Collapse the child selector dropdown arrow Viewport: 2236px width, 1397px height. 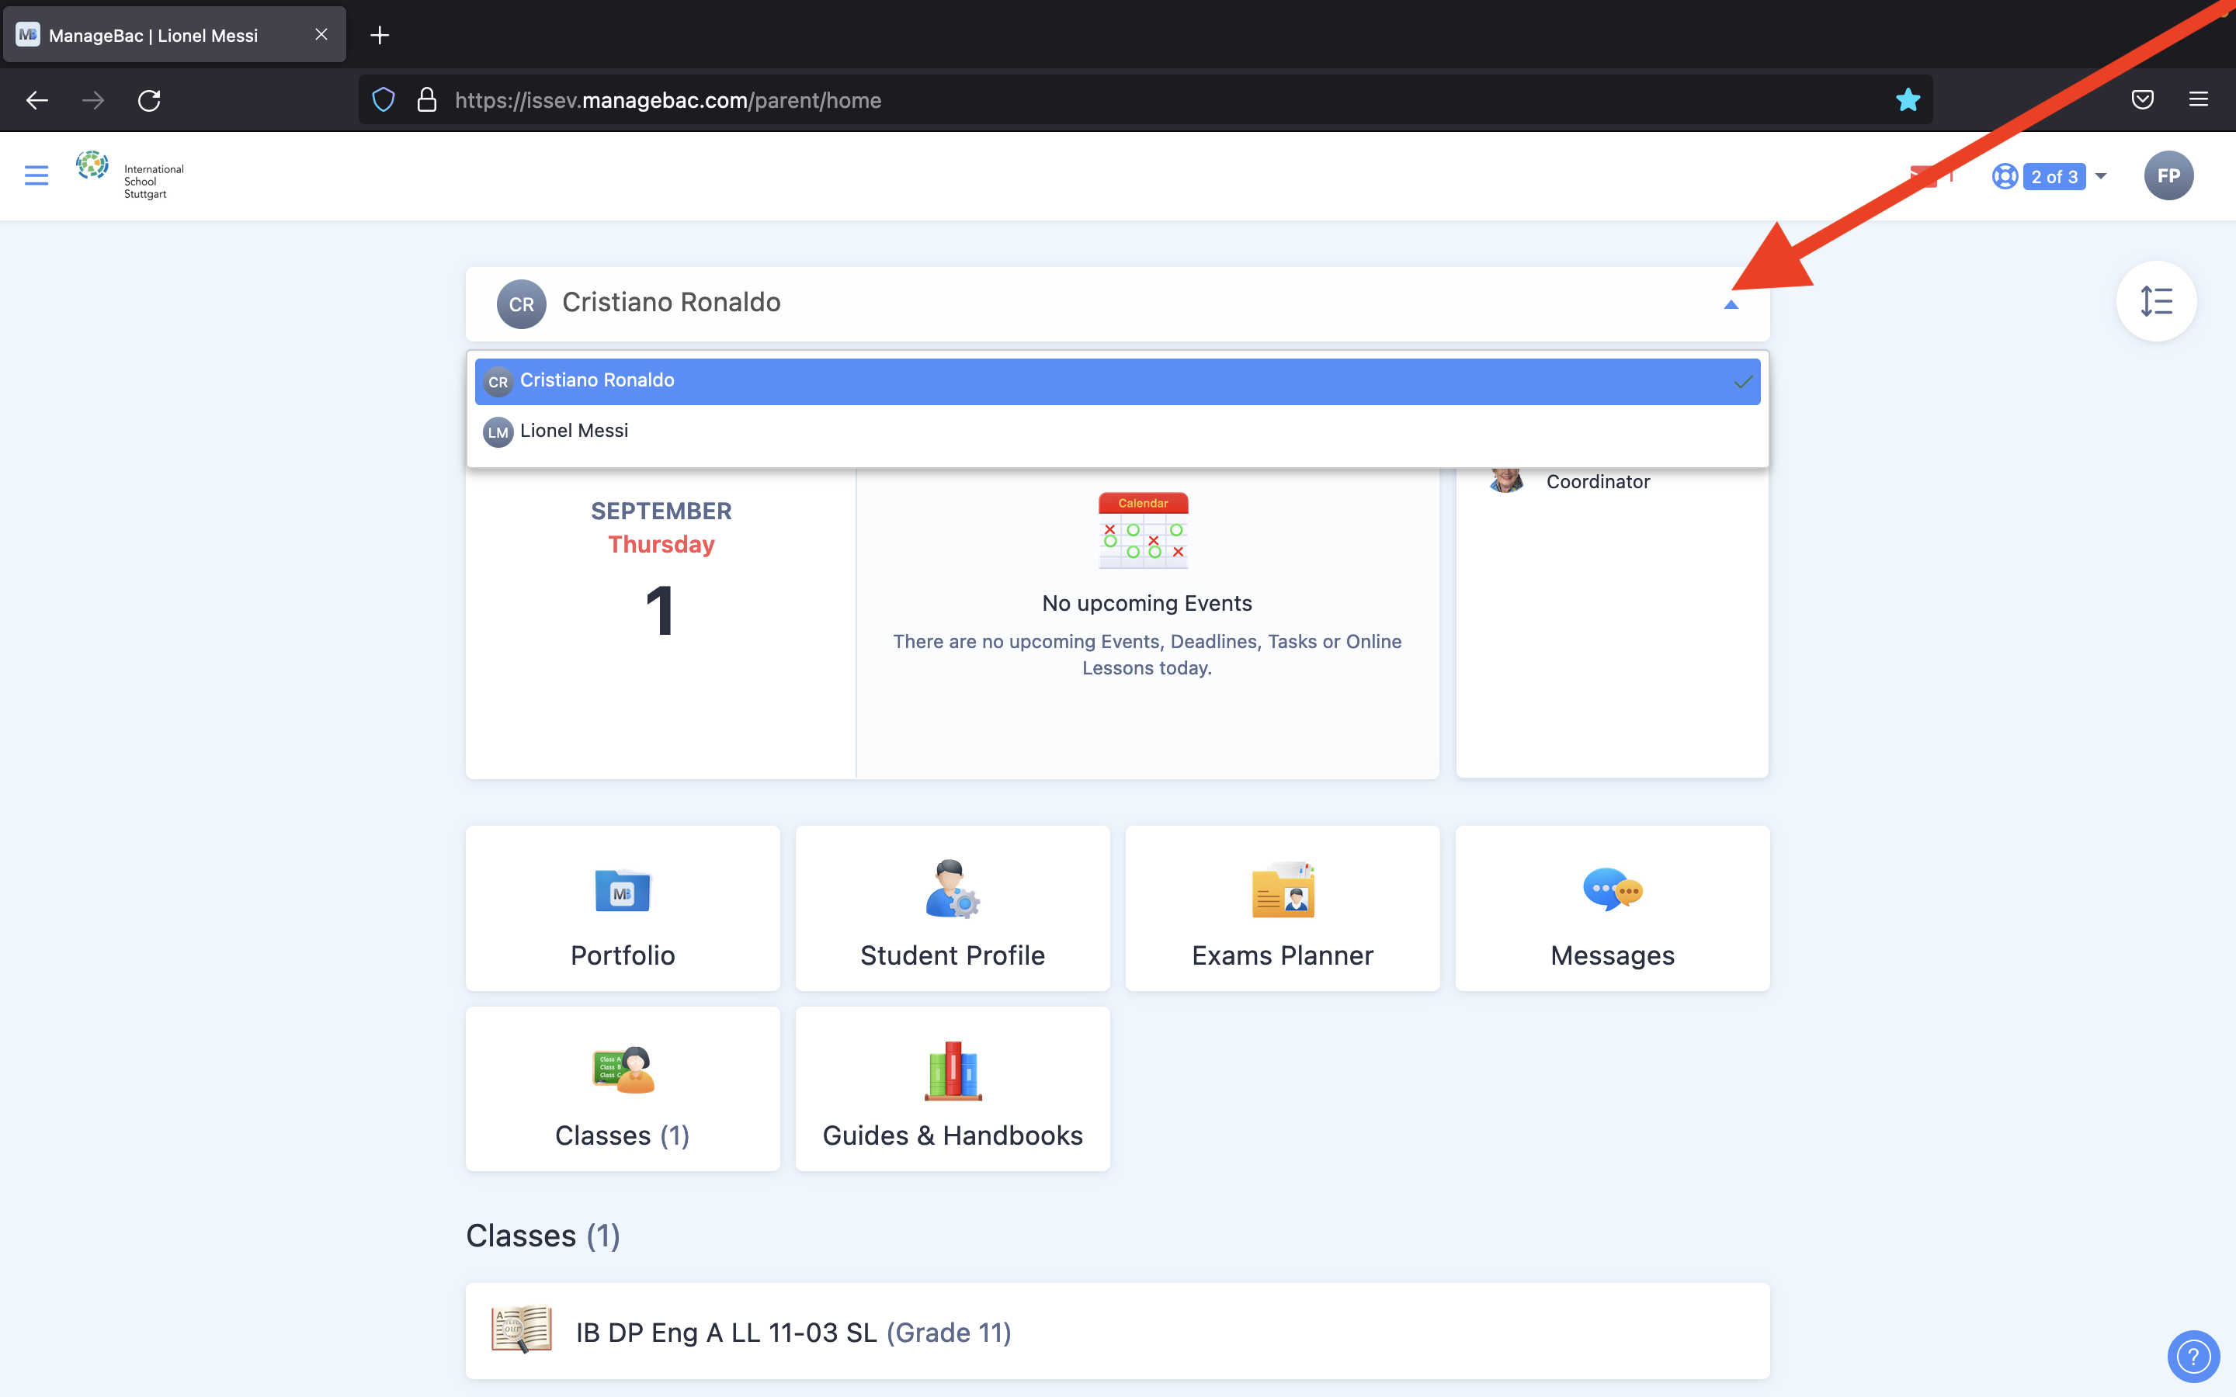[x=1731, y=304]
